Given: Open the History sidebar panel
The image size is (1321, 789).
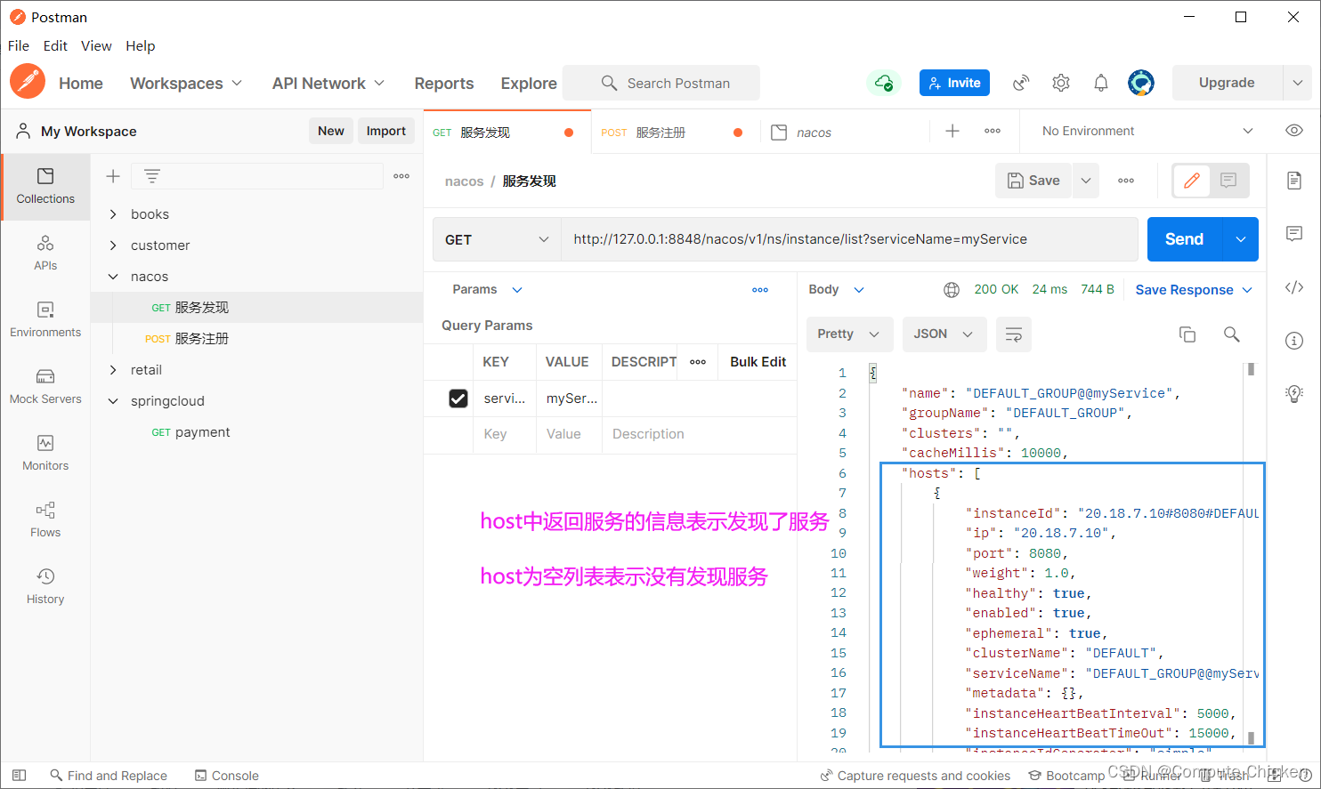Looking at the screenshot, I should [45, 586].
